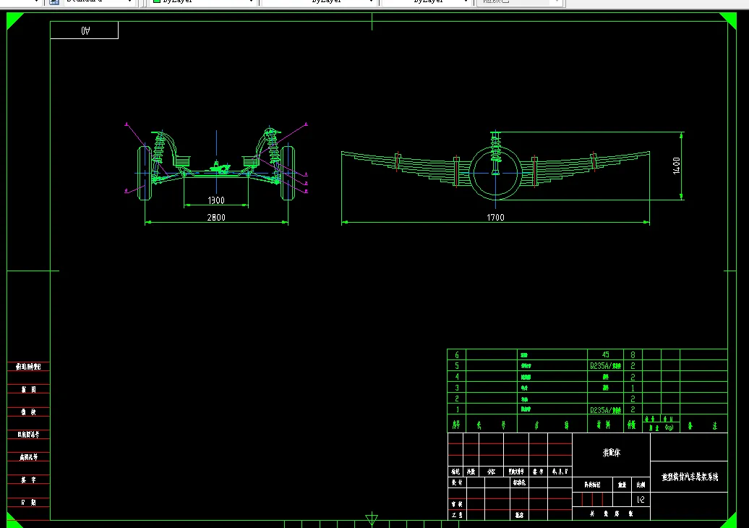Select the 1700 dimension text
749x528 pixels.
point(495,218)
